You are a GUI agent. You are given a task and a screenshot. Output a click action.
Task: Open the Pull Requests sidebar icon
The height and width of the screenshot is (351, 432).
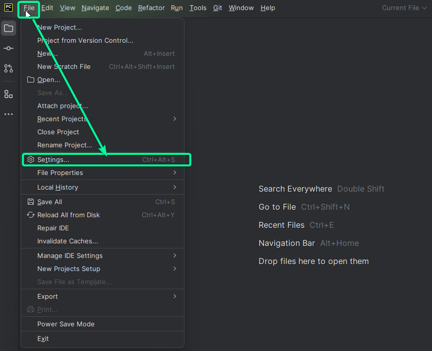point(9,68)
